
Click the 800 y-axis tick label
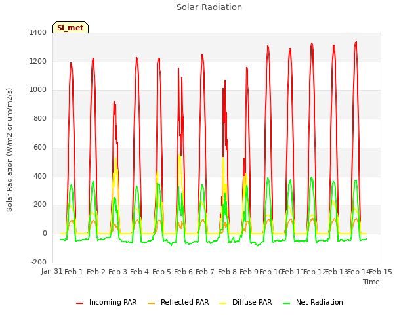(x=40, y=118)
